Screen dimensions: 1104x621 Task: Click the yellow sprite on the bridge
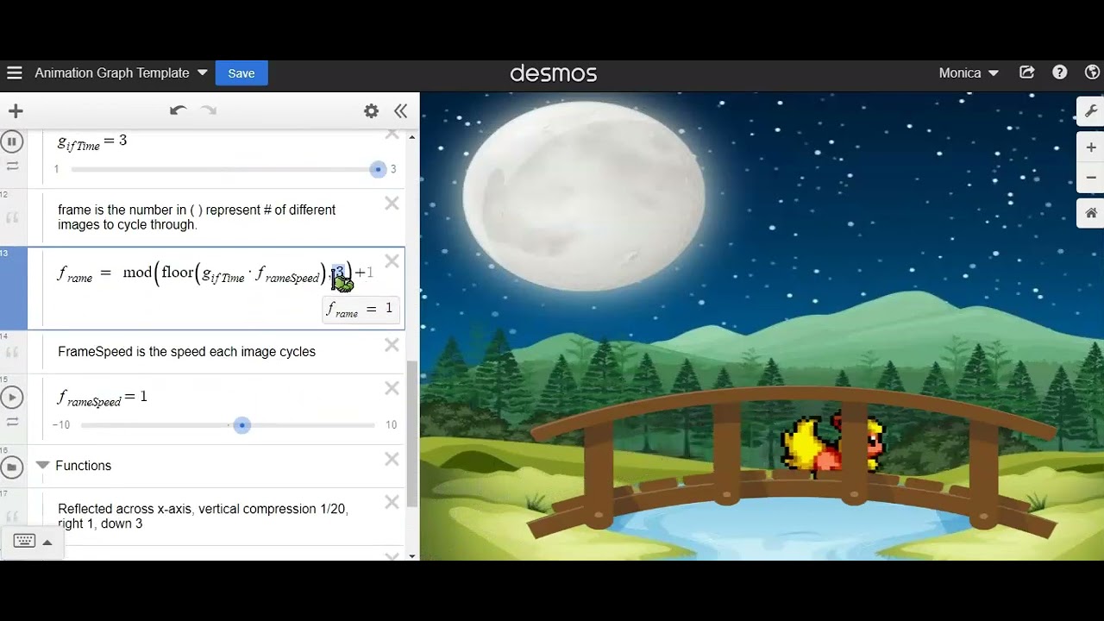point(832,445)
